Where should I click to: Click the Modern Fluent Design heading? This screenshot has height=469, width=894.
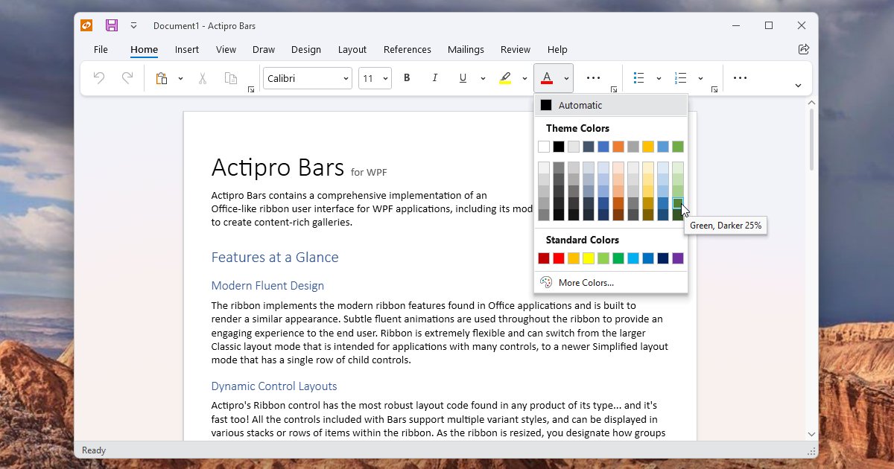point(267,286)
